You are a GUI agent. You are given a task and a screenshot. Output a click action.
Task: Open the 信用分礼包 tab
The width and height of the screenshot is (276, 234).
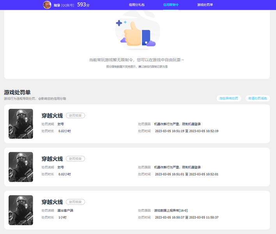[136, 5]
